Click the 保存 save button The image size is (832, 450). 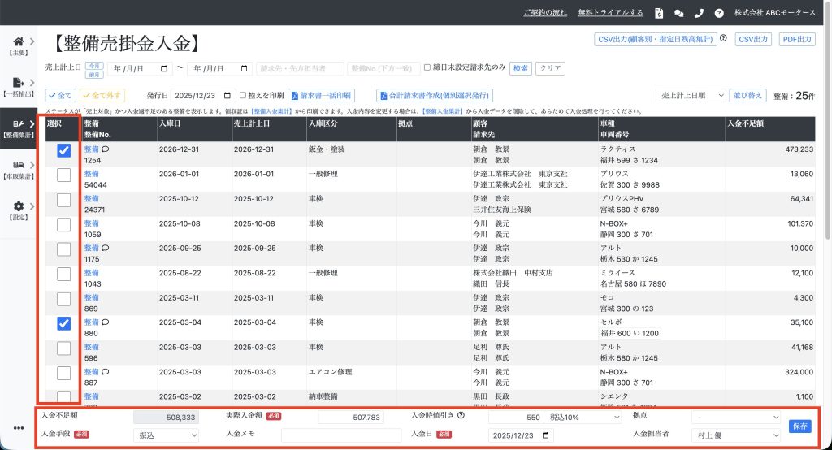point(799,426)
